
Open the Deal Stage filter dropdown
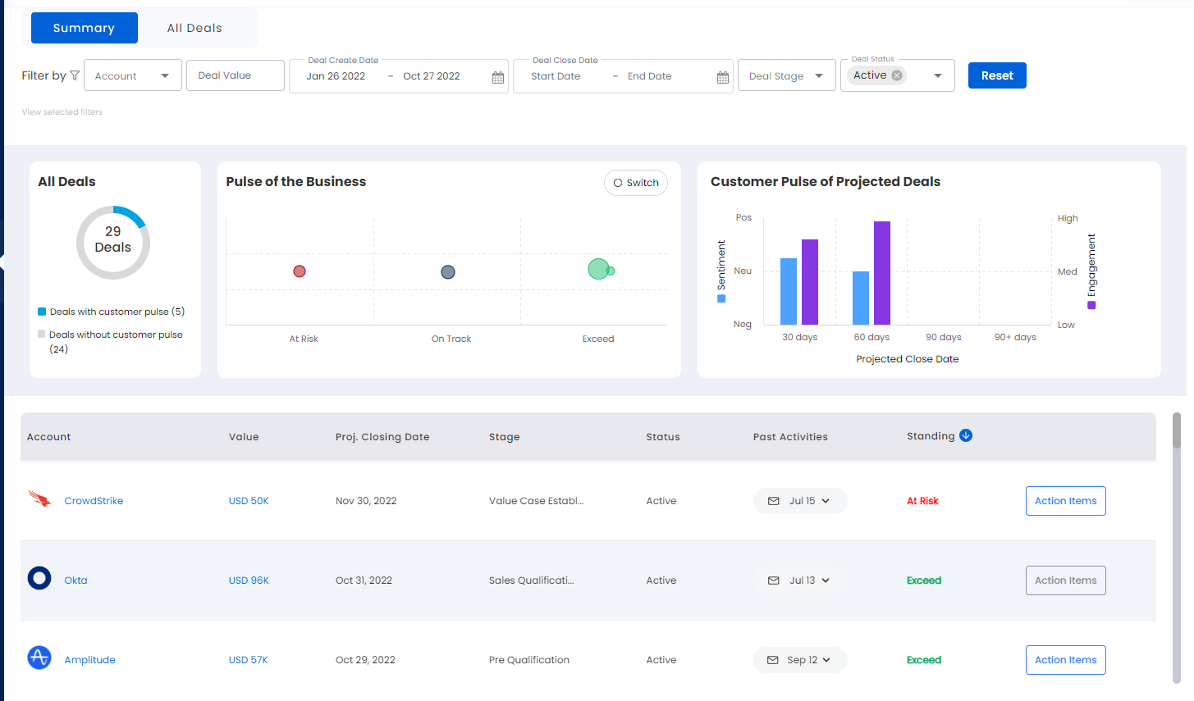tap(787, 75)
